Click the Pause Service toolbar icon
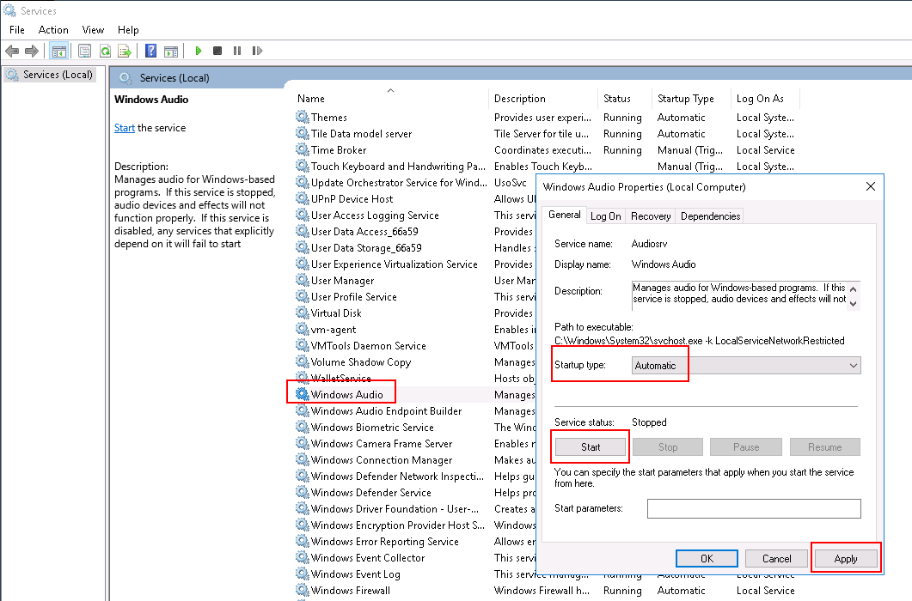This screenshot has height=601, width=912. point(237,52)
